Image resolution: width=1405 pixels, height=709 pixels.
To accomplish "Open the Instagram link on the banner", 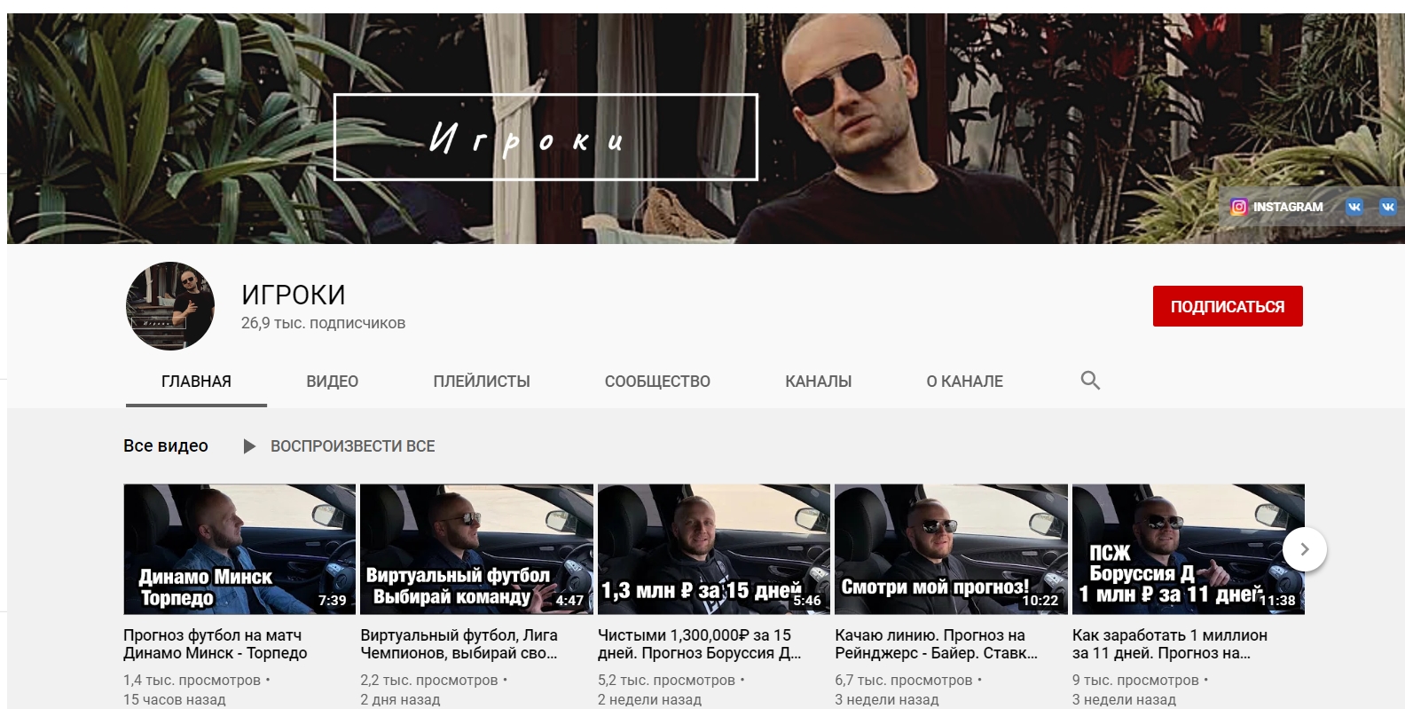I will (1276, 207).
